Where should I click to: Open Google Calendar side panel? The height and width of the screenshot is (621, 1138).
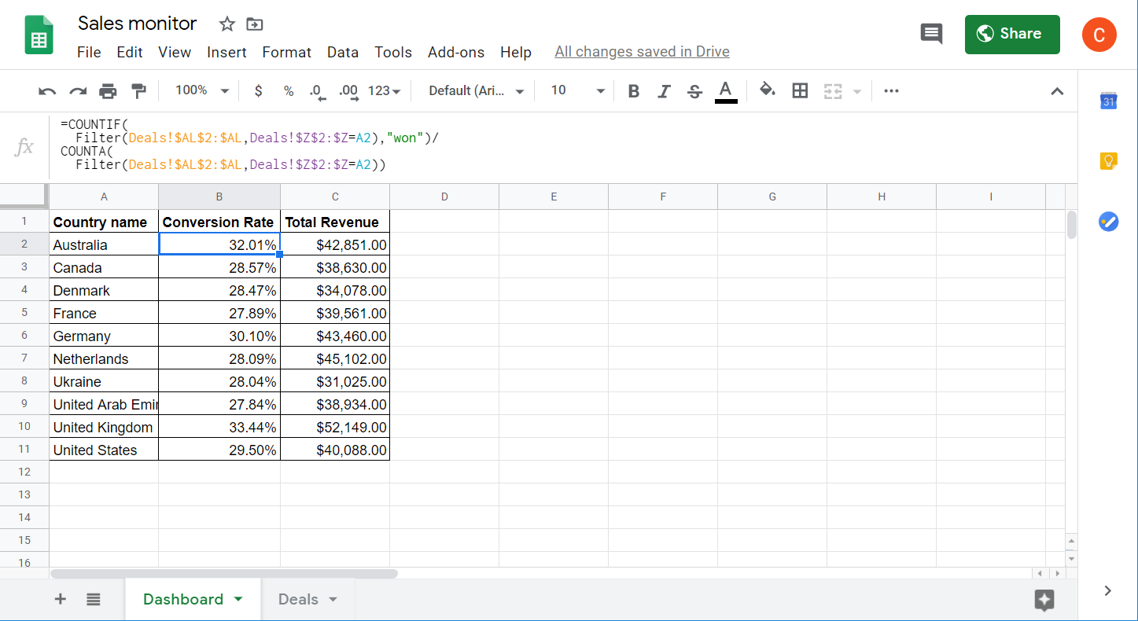tap(1108, 101)
